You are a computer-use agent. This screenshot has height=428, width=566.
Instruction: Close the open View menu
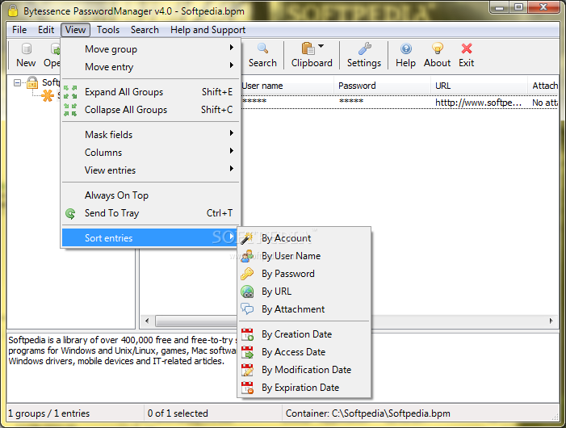[x=75, y=30]
